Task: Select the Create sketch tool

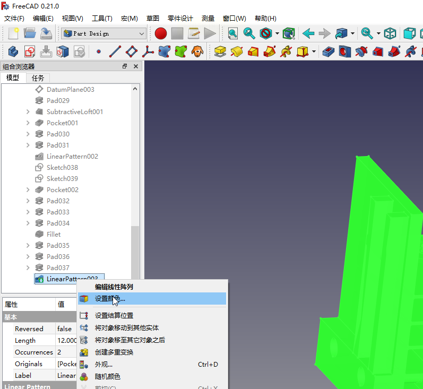Action: coord(30,52)
